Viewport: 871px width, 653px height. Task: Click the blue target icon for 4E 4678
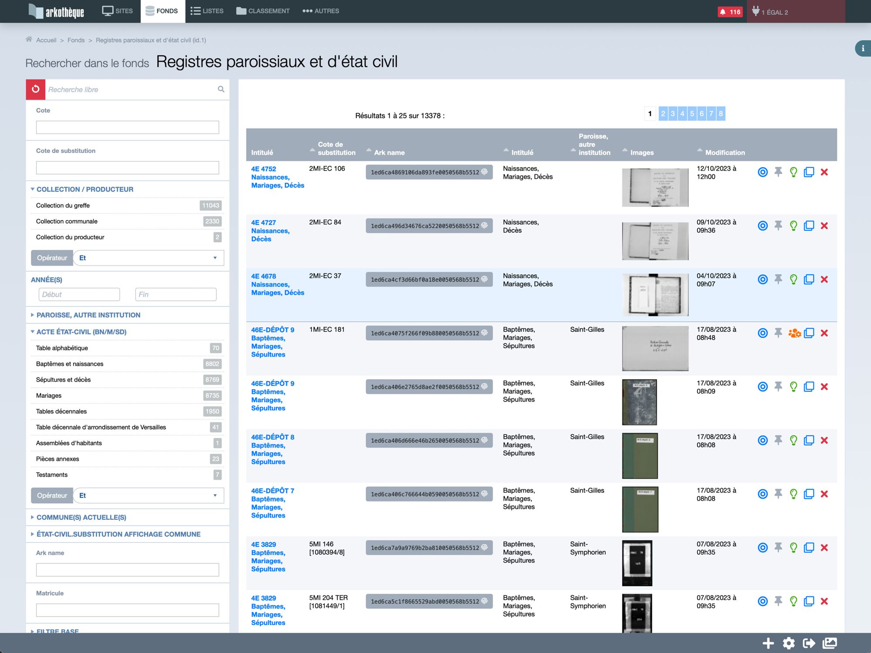tap(763, 279)
